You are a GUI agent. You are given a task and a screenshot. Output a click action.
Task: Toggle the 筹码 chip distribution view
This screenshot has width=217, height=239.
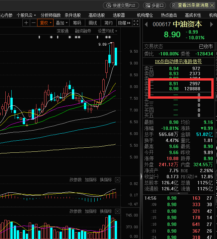coord(77,23)
